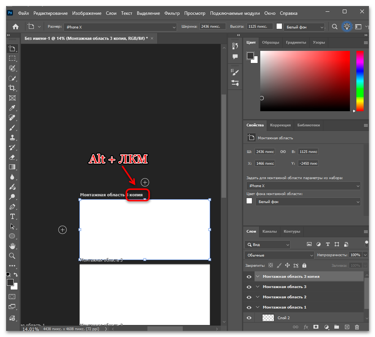Hide the Монтажная область 3 копия layer
Screen dimensions: 375x337
(x=249, y=277)
